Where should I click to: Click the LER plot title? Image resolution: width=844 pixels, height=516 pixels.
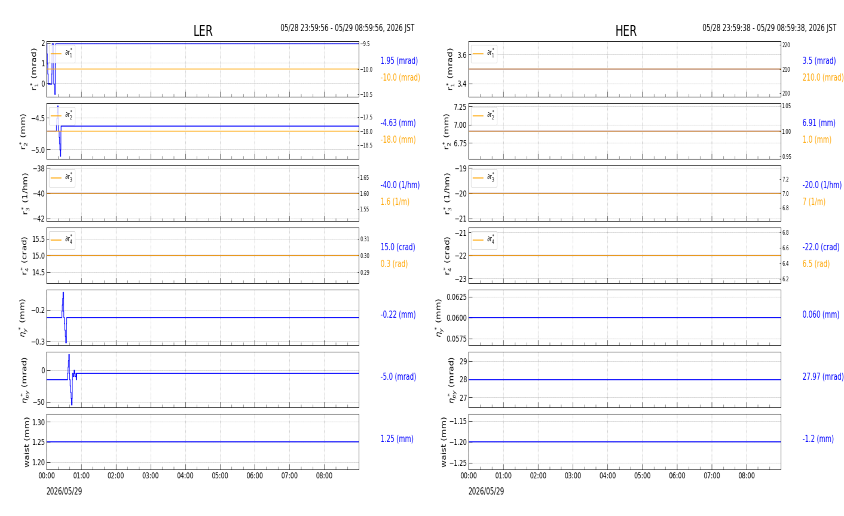point(203,31)
